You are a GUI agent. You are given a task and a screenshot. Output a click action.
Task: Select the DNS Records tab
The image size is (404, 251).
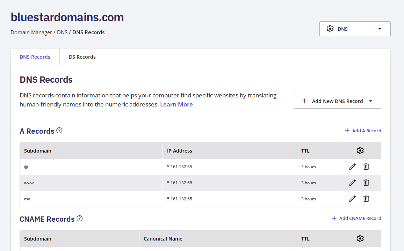pos(35,57)
